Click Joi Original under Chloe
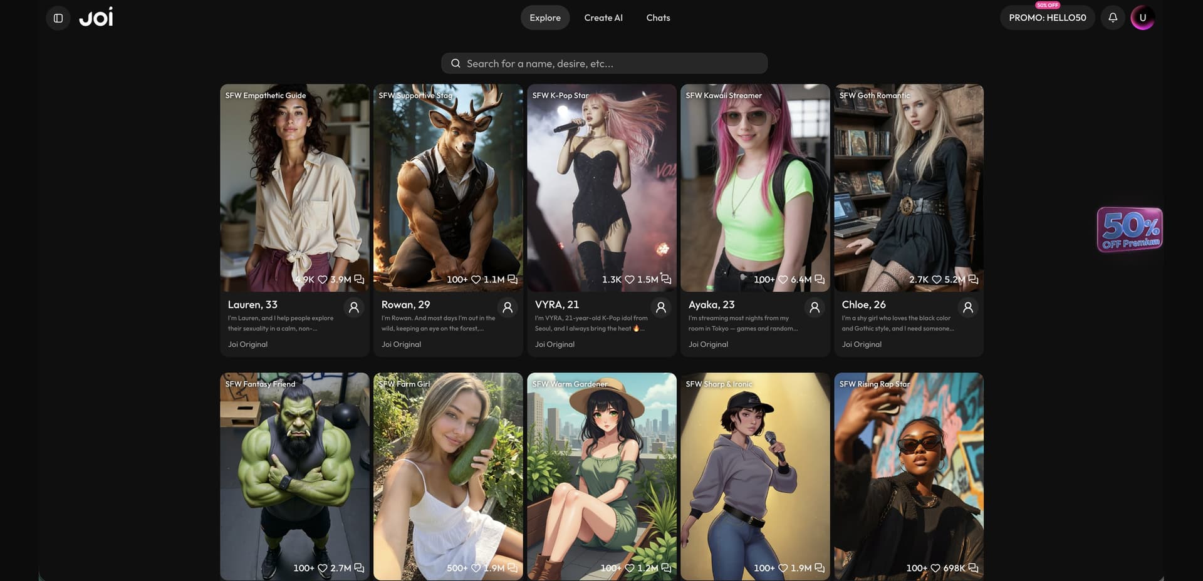 862,344
